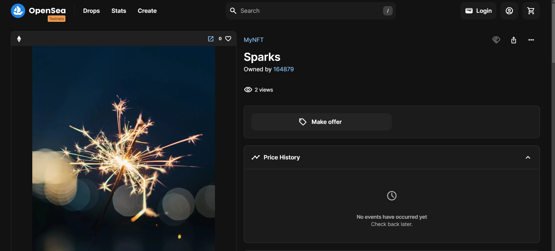555x251 pixels.
Task: Open the more options menu
Action: 531,40
